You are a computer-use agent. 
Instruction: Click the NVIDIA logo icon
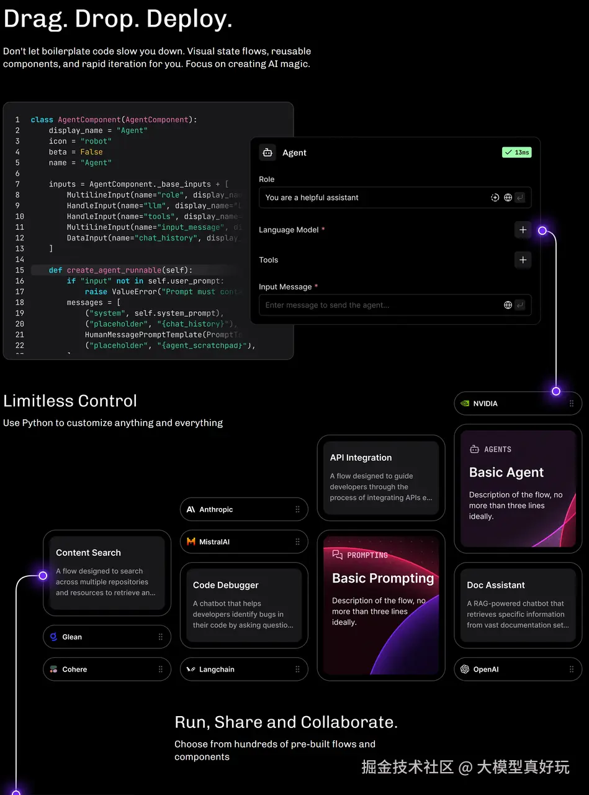[464, 404]
